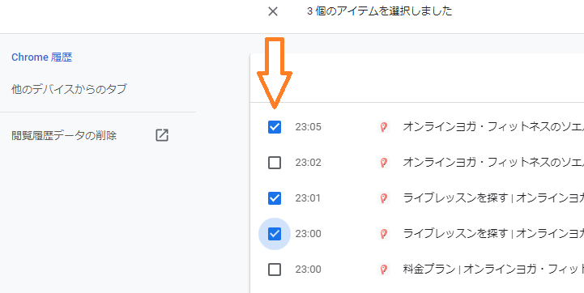The width and height of the screenshot is (584, 293).
Task: Click the 23:05 timestamp of the first entry
Action: (308, 127)
